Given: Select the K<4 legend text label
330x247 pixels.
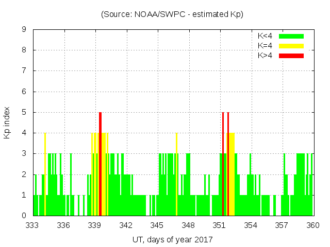Looking at the screenshot, I should [265, 36].
